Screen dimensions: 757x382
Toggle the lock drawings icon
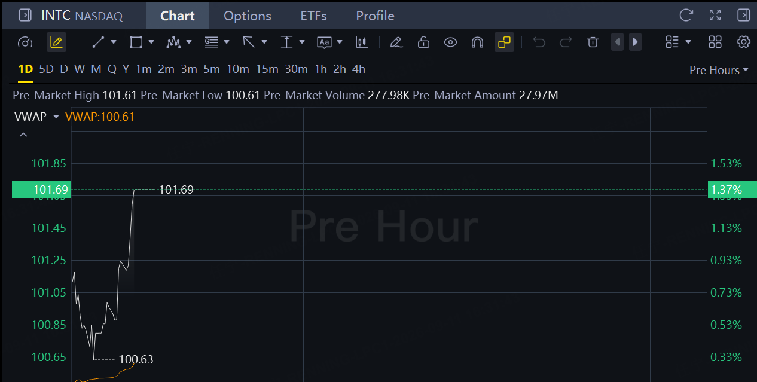click(x=423, y=42)
